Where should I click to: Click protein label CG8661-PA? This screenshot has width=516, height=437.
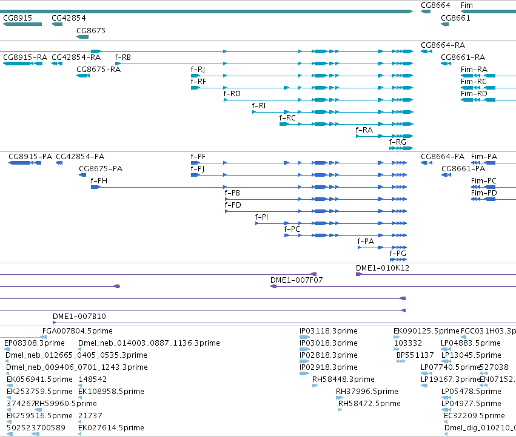pos(463,168)
